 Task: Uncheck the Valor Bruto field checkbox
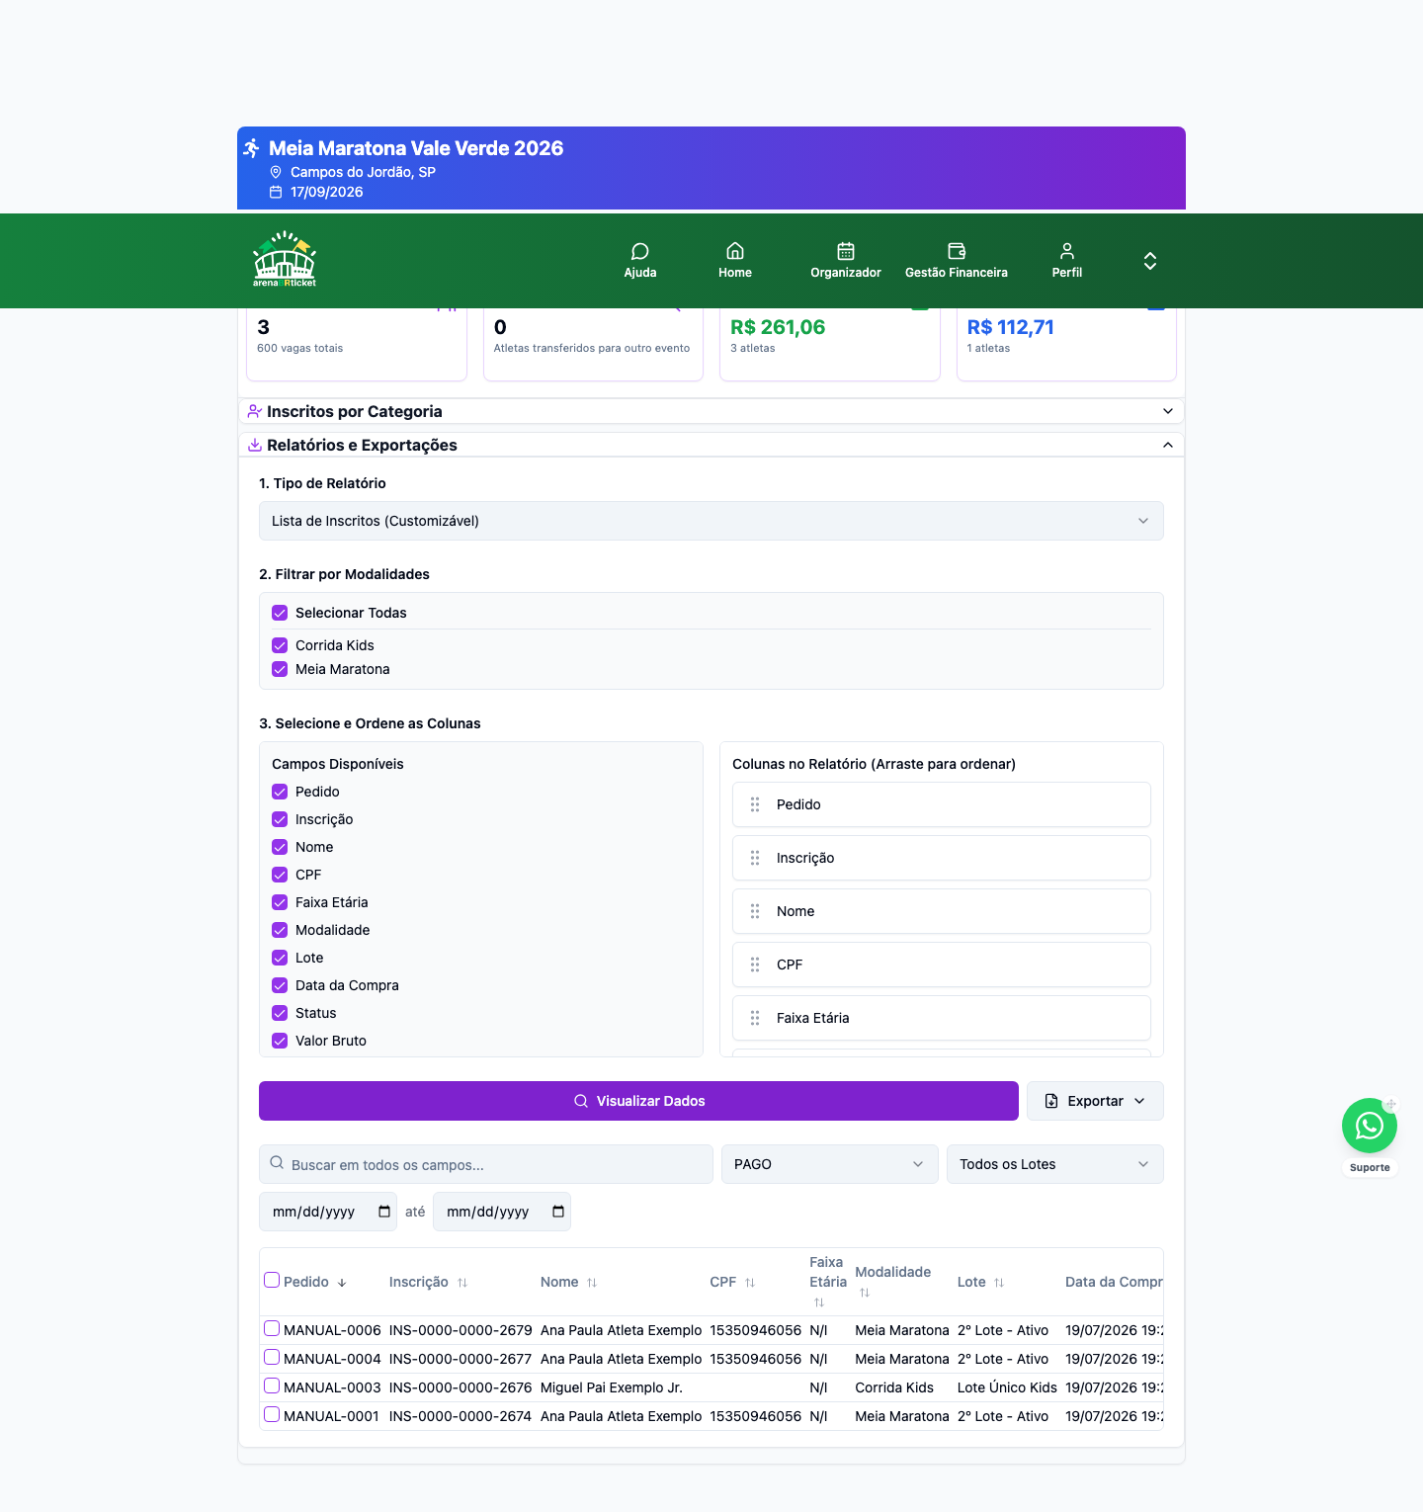(x=280, y=1041)
